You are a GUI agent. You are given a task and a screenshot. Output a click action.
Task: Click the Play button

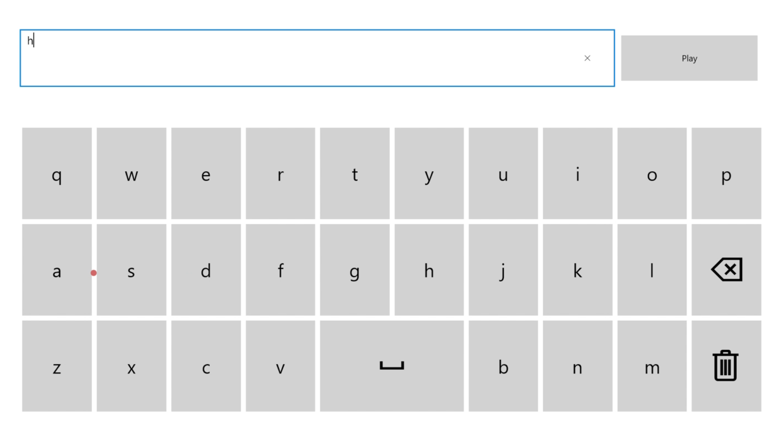pyautogui.click(x=689, y=58)
